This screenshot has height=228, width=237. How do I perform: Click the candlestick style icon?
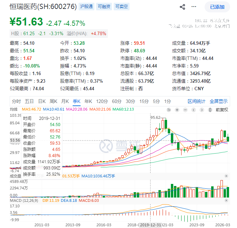[x=210, y=110]
